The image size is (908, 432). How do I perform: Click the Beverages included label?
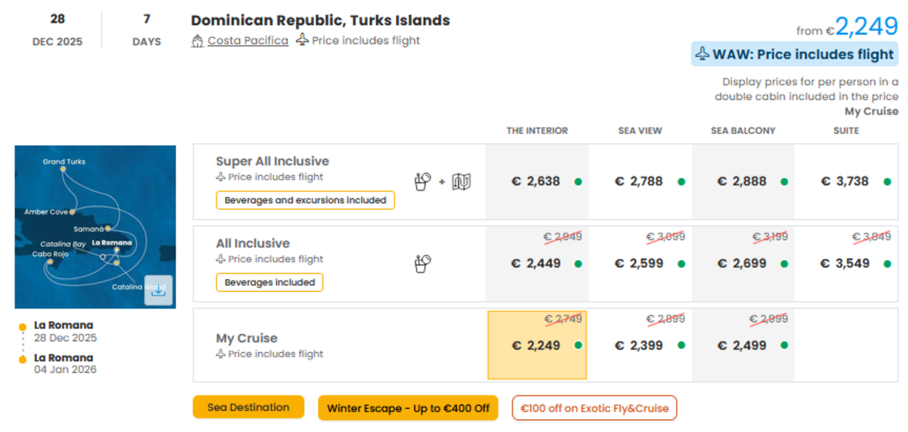pos(269,282)
